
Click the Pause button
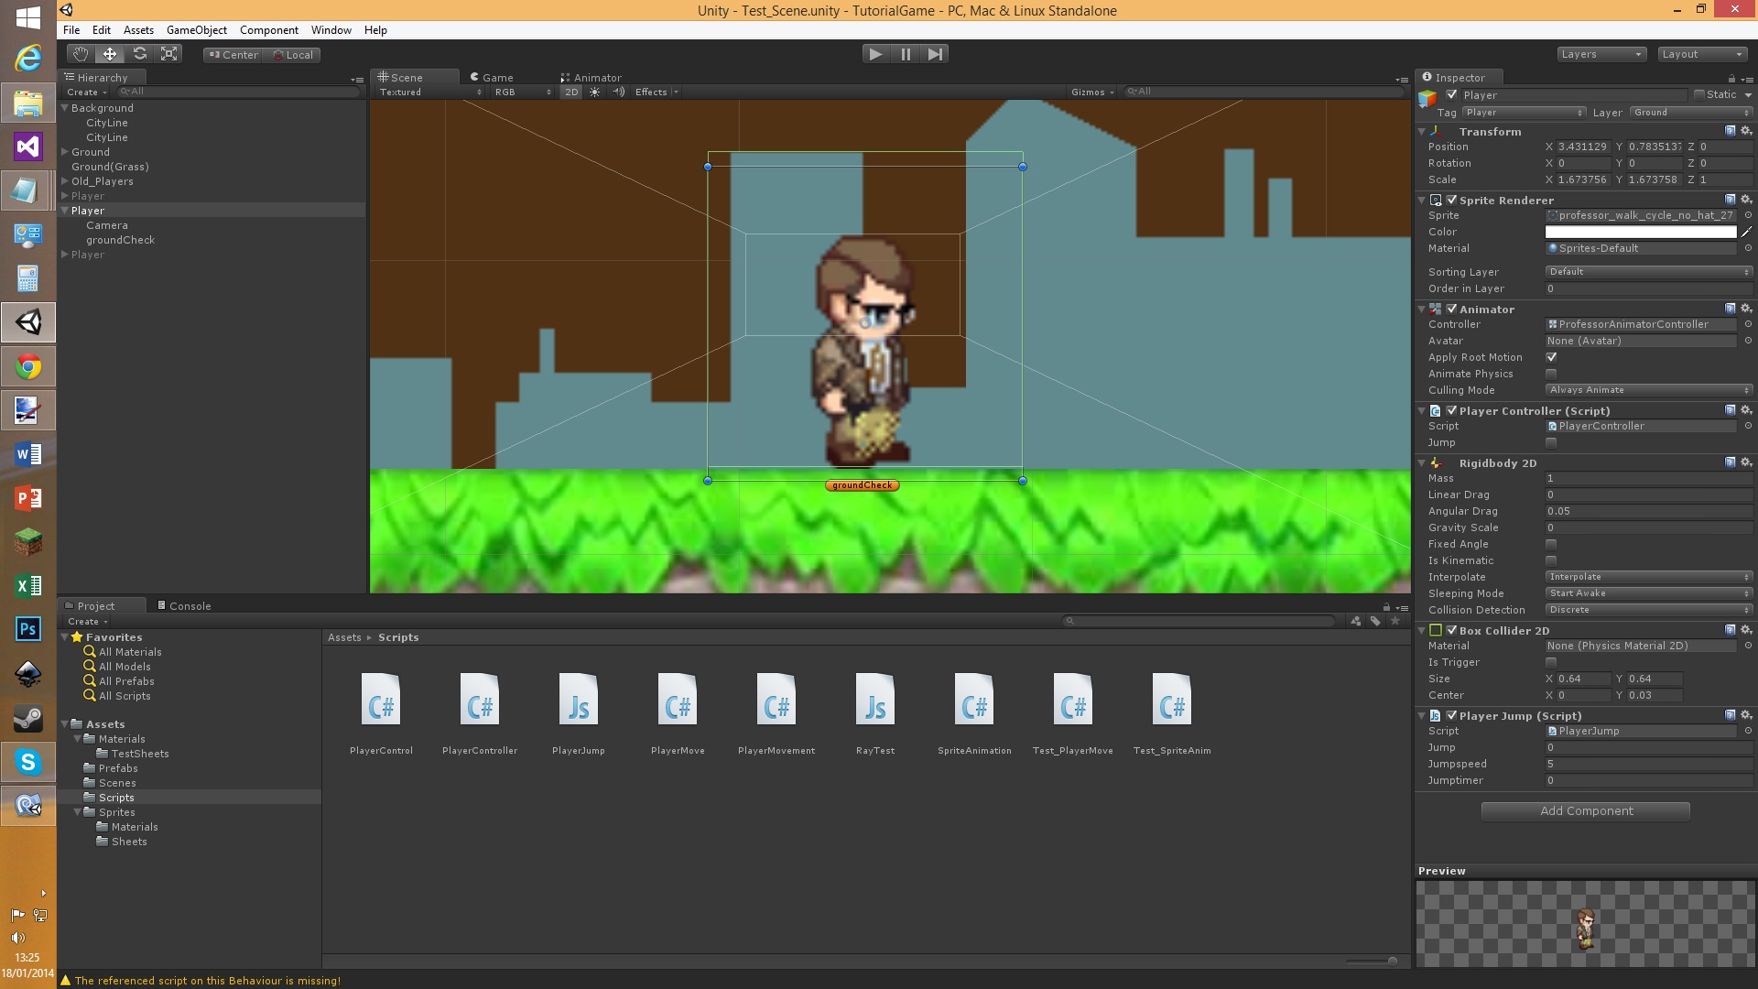click(906, 54)
